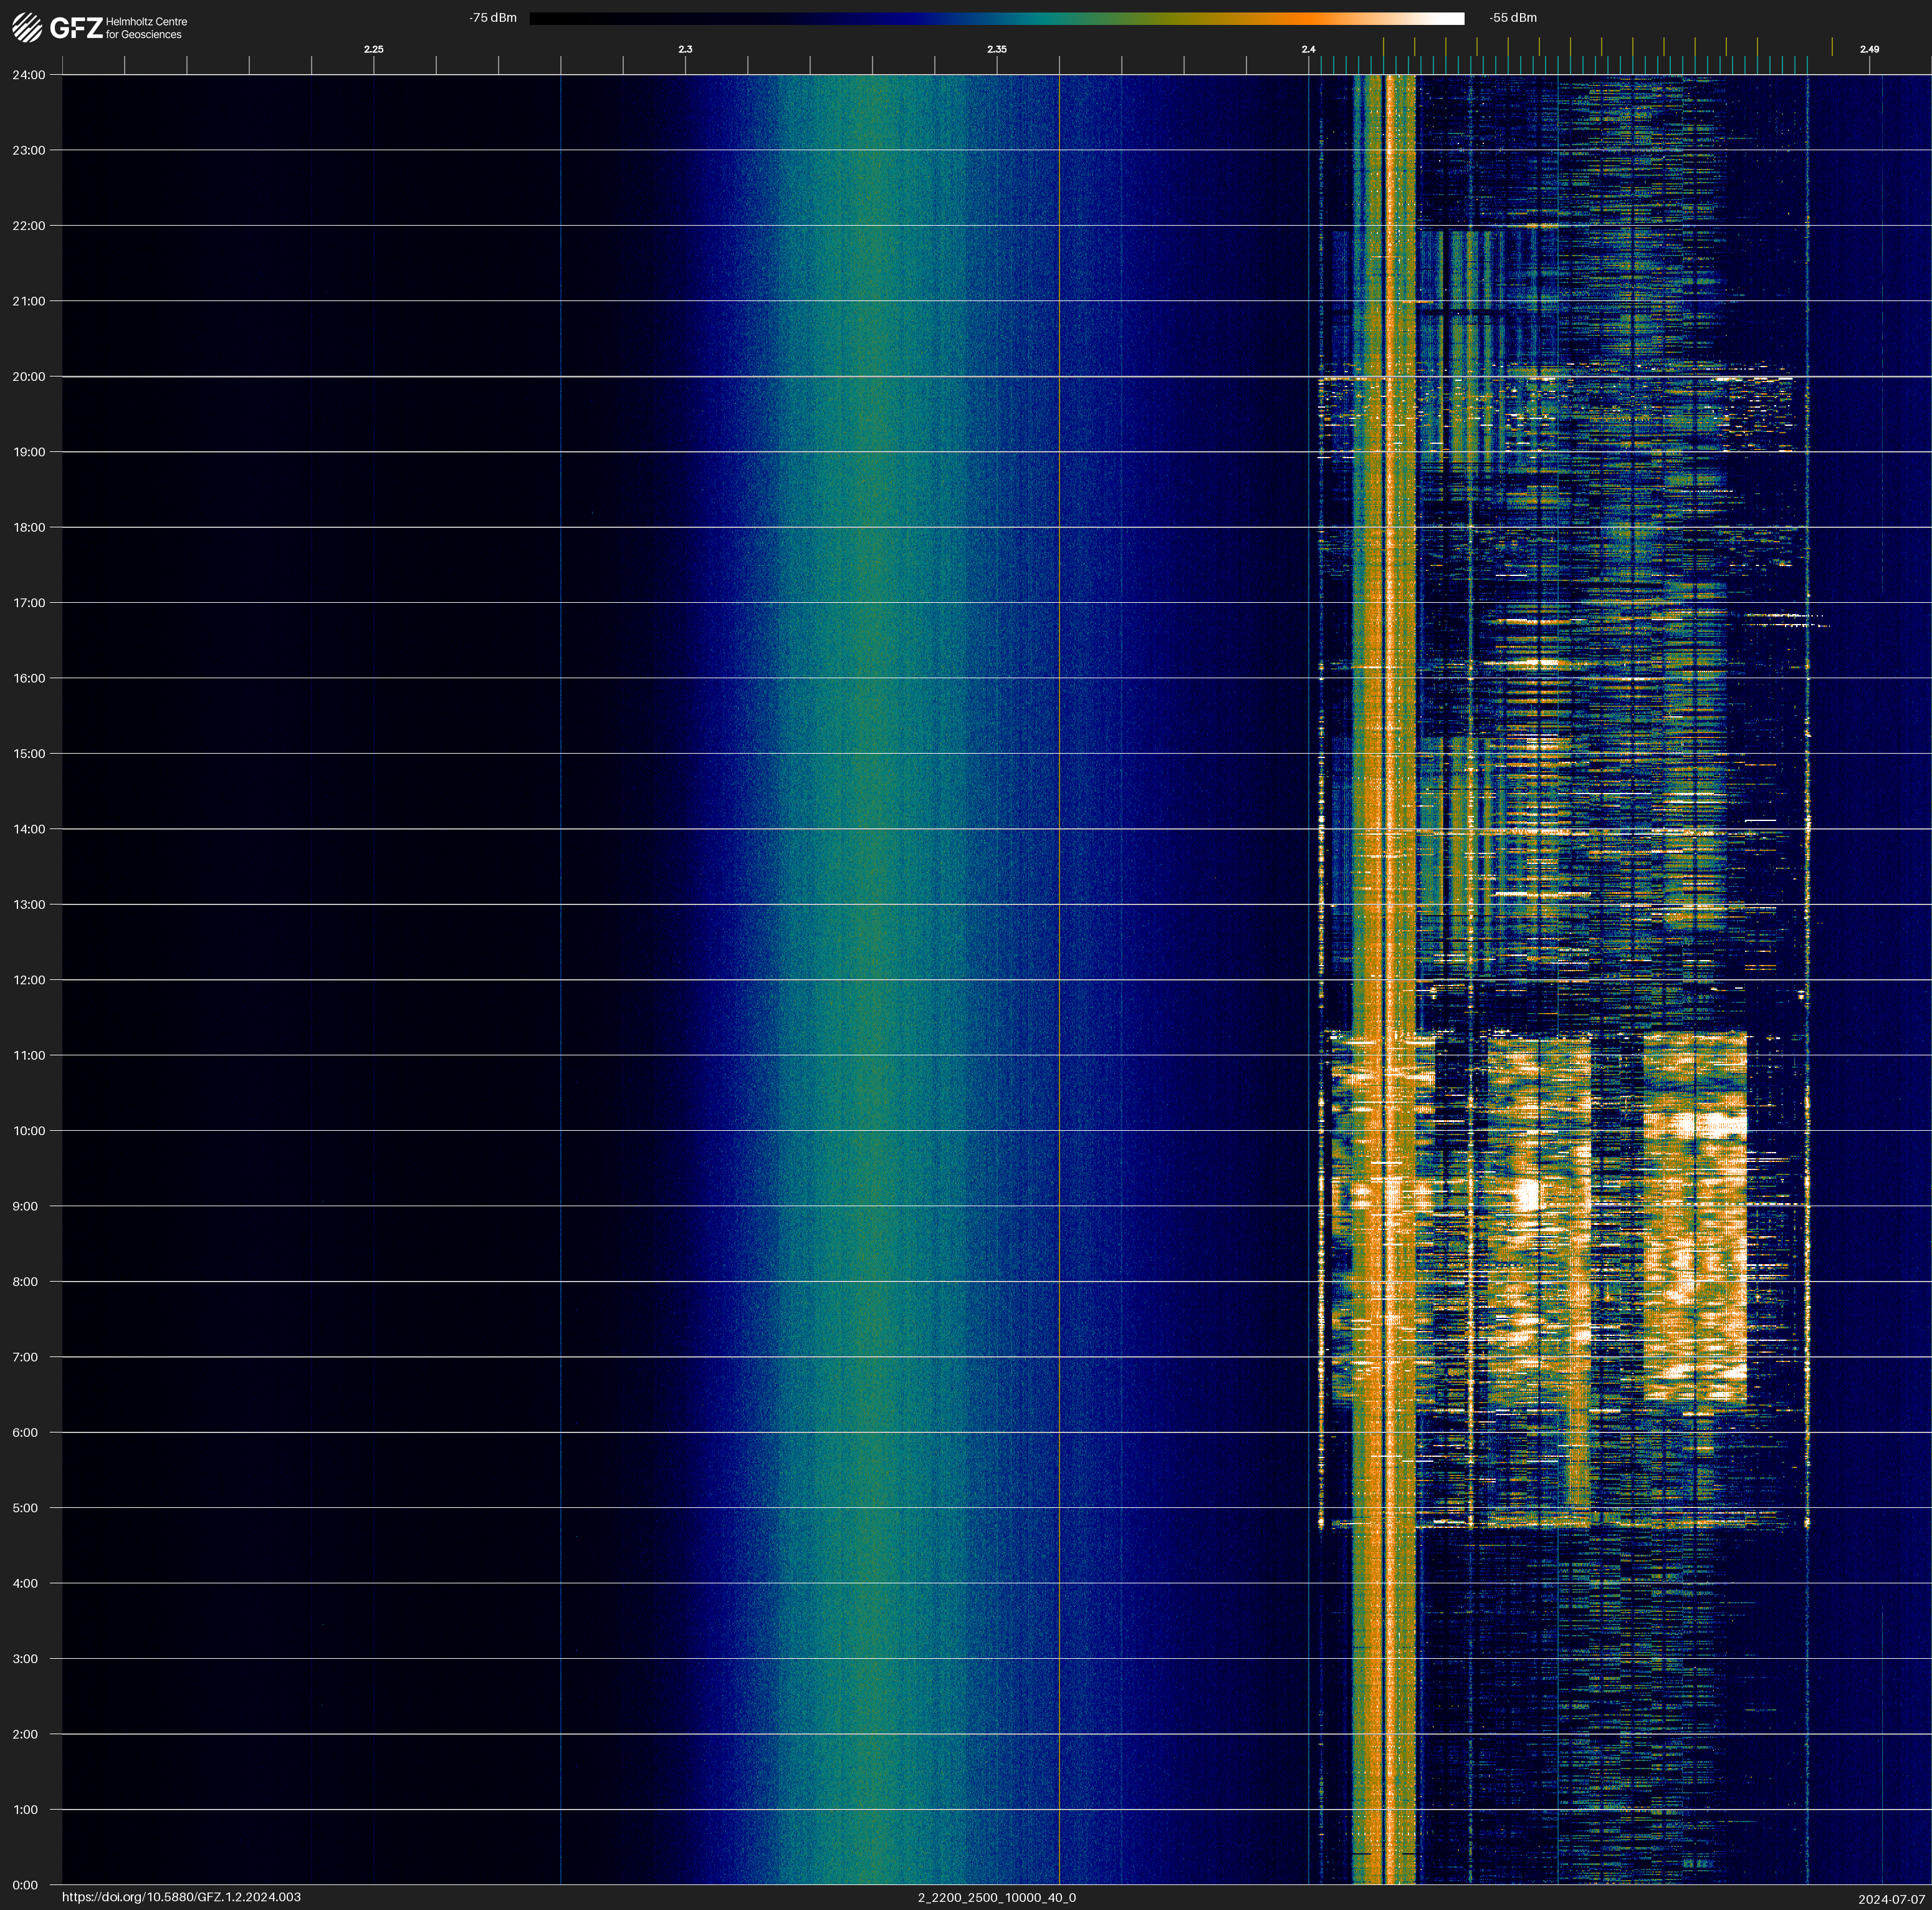The width and height of the screenshot is (1932, 1910).
Task: Click the 2.25 frequency axis label
Action: 373,49
